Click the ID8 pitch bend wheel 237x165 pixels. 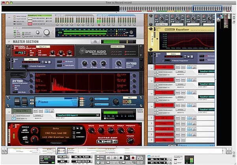(x=17, y=101)
